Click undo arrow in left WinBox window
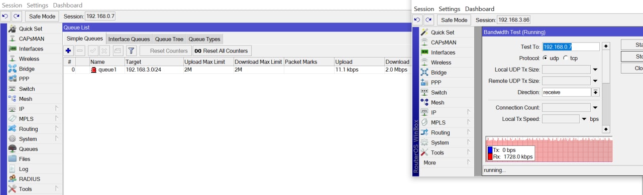Image resolution: width=643 pixels, height=195 pixels. point(6,17)
